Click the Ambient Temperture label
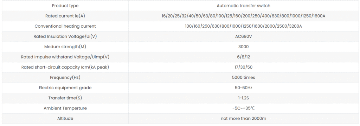Viewport: 360px width, 126px height. [65, 108]
